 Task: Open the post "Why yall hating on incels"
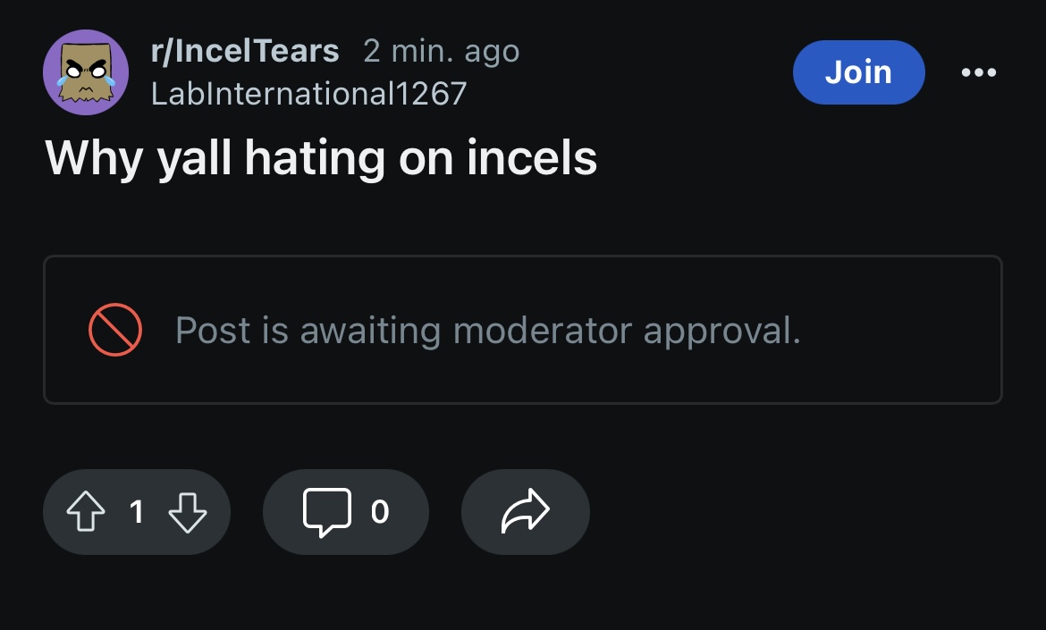click(321, 159)
